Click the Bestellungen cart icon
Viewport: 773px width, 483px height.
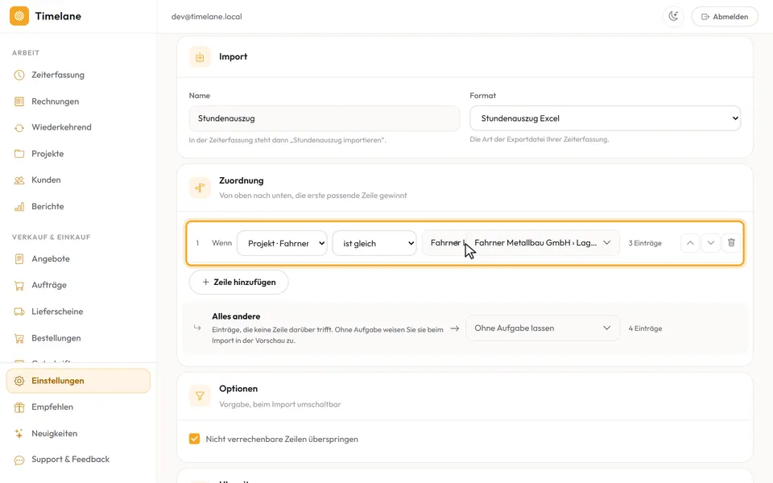pos(19,338)
